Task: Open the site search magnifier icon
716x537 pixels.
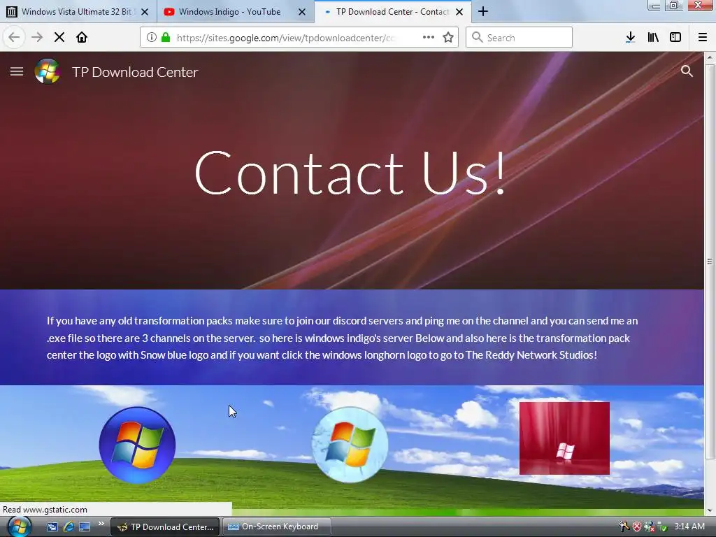Action: [687, 71]
